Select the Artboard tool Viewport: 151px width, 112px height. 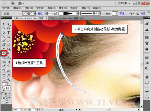tap(4, 75)
